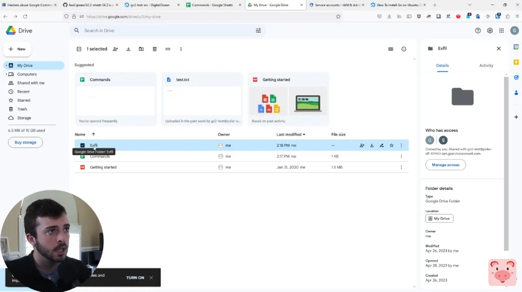Screen dimensions: 522x292
Task: Open the Google apps grid
Action: click(502, 31)
